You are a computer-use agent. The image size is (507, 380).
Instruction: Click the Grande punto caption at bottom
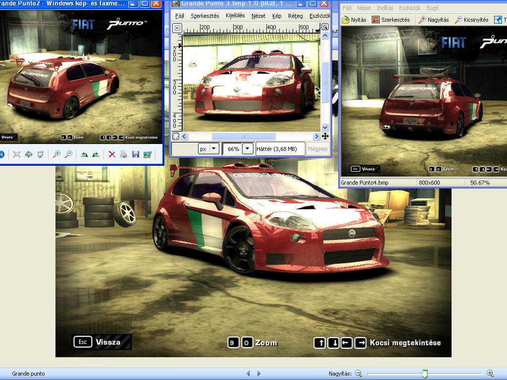pos(28,374)
